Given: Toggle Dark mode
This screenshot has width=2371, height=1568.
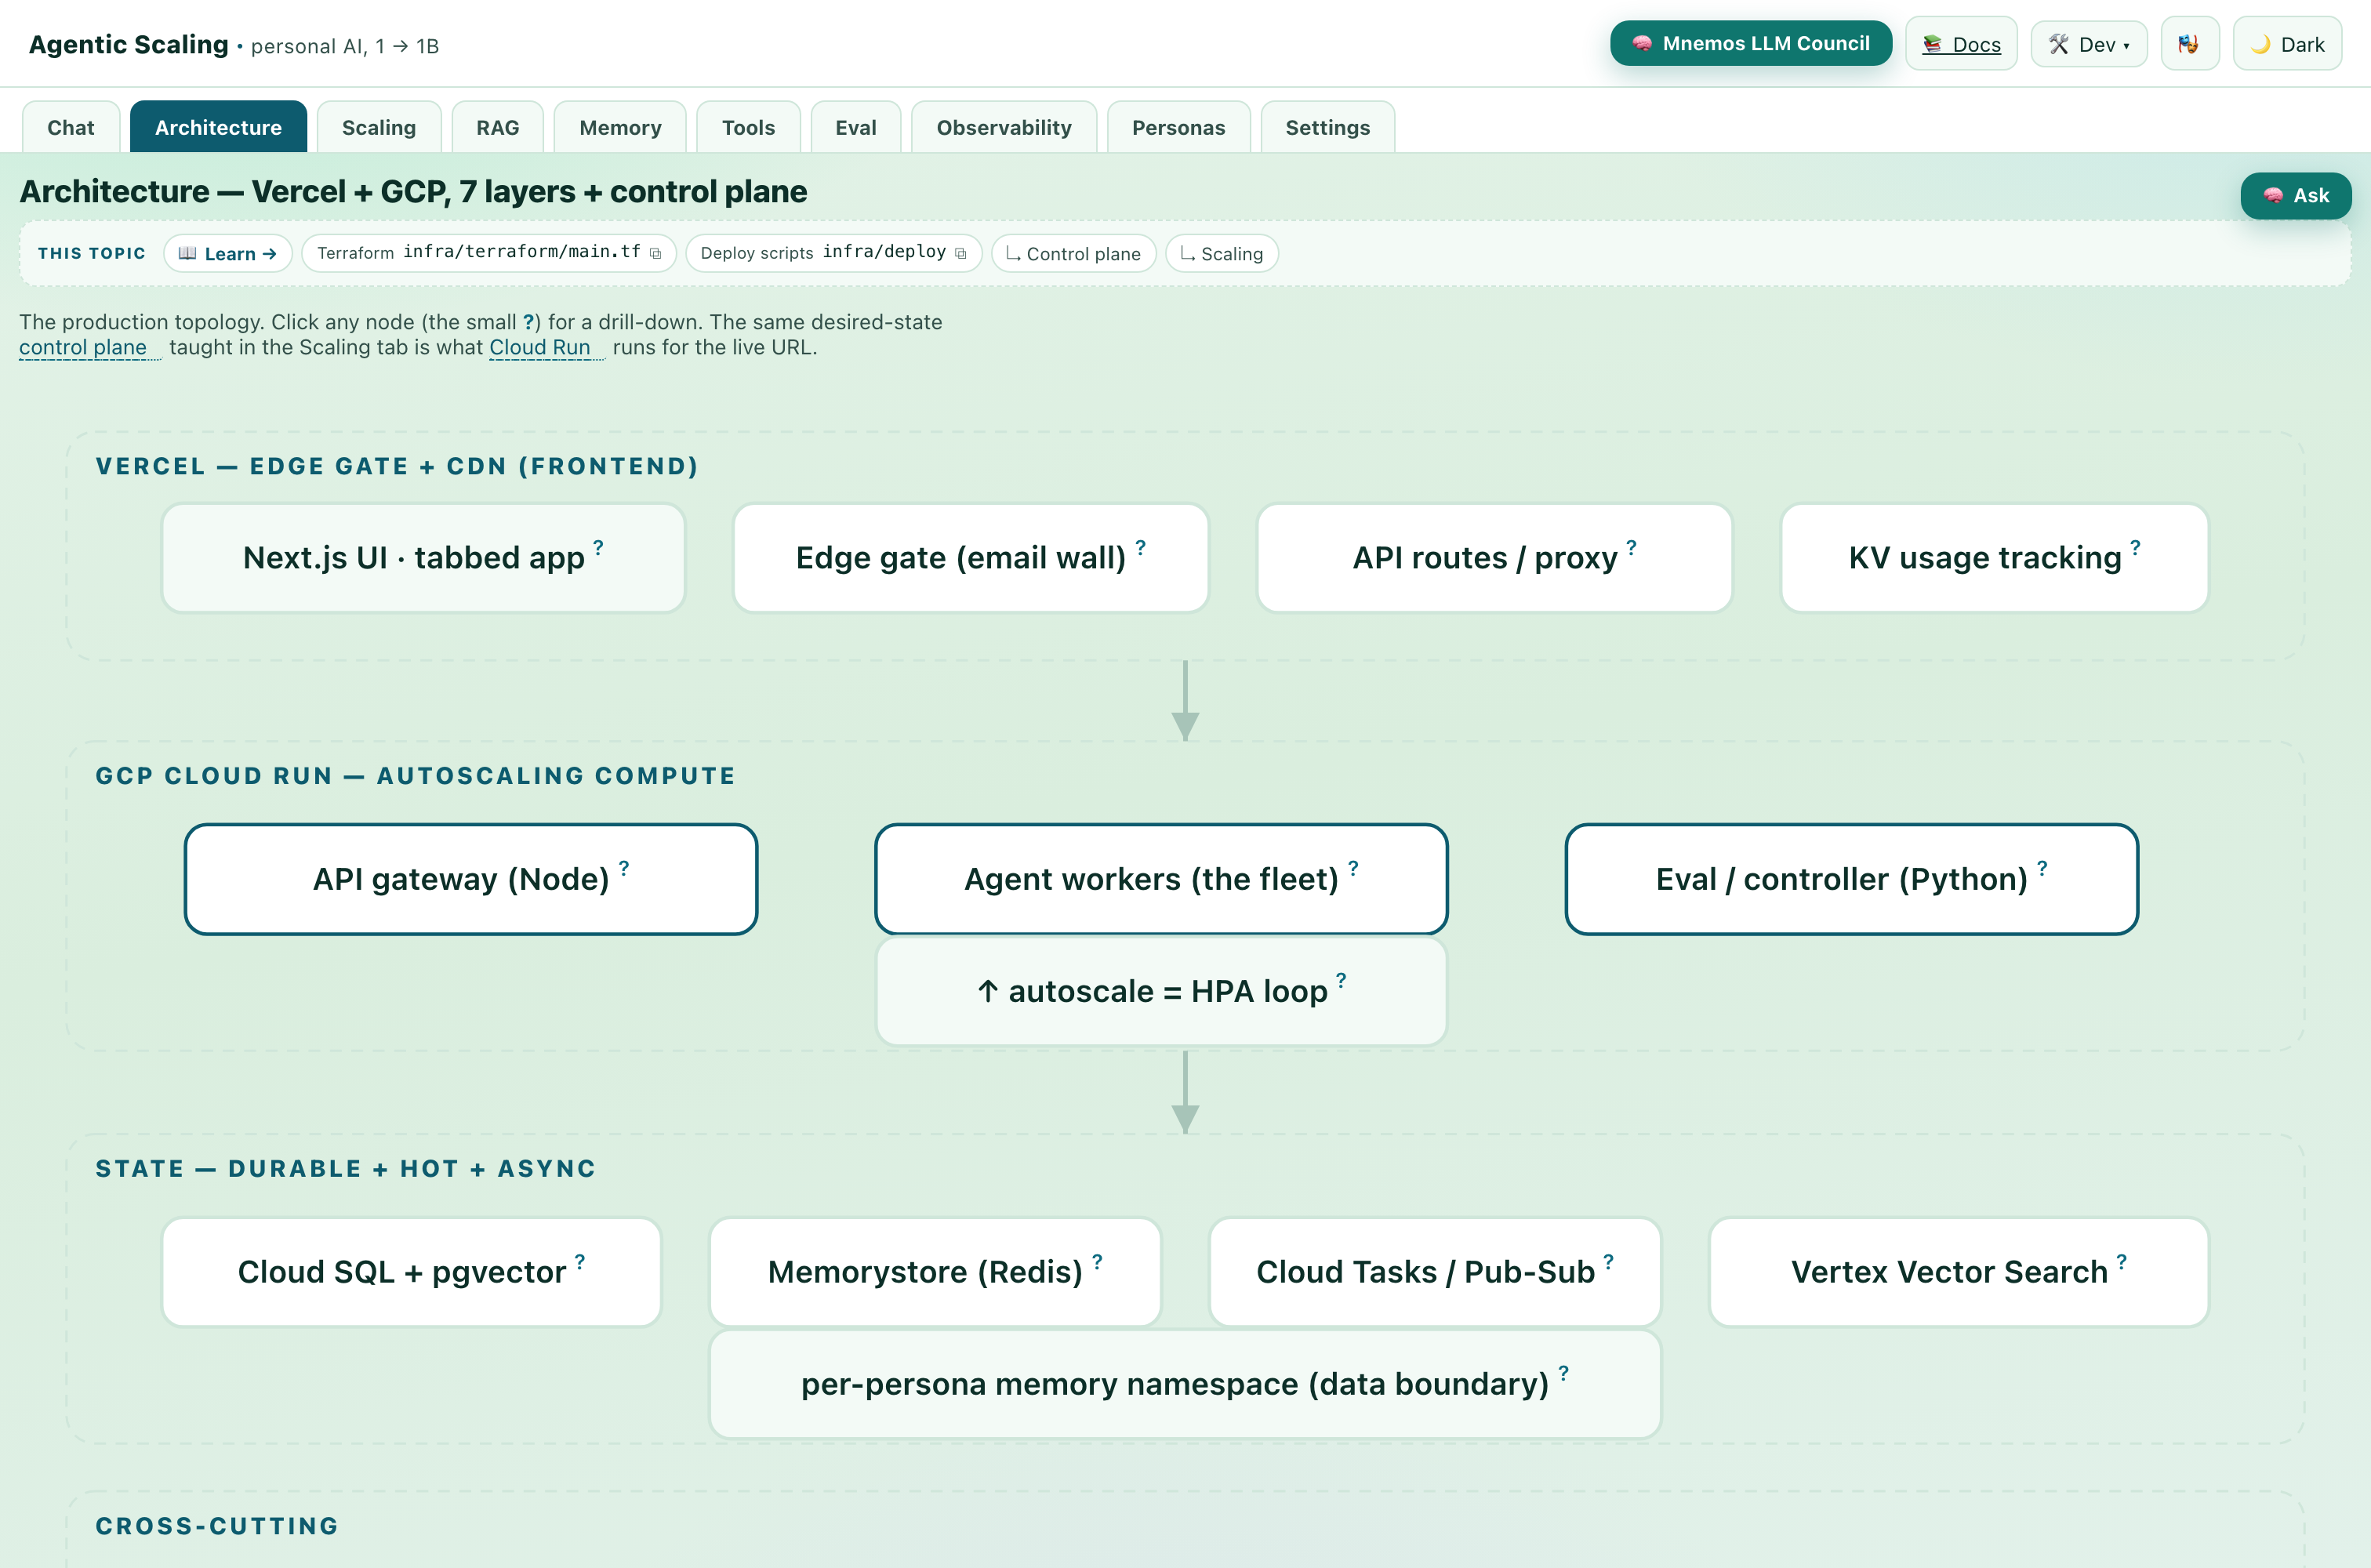Looking at the screenshot, I should pos(2287,44).
